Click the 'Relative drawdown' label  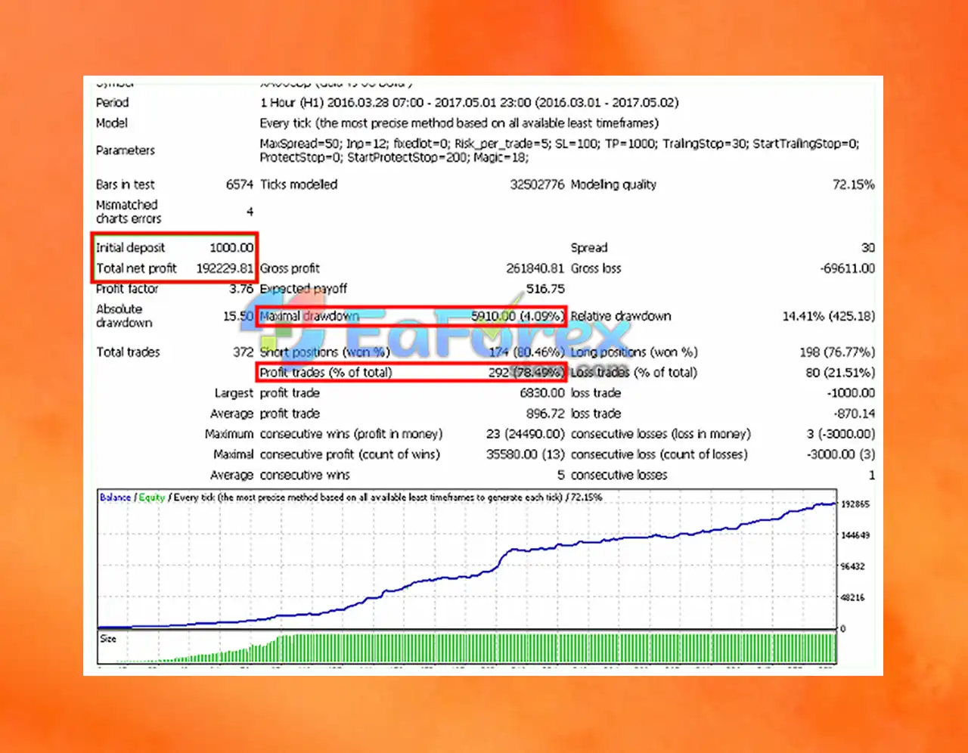click(621, 316)
